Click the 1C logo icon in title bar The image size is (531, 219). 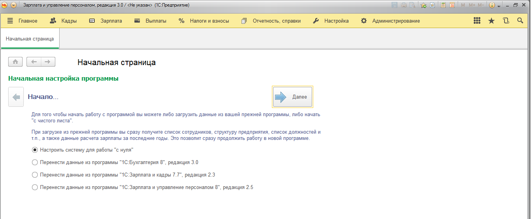(x=5, y=5)
